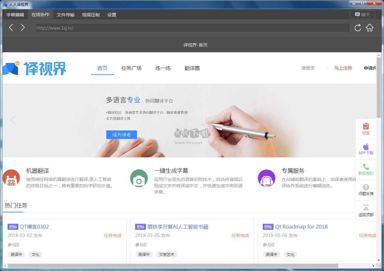
Task: Open the 马上注册 registration link
Action: tap(343, 68)
